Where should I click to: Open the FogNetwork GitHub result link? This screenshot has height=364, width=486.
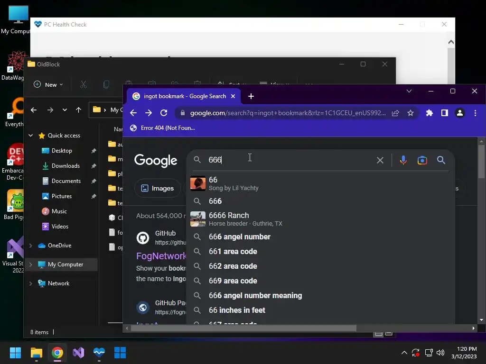pos(161,256)
